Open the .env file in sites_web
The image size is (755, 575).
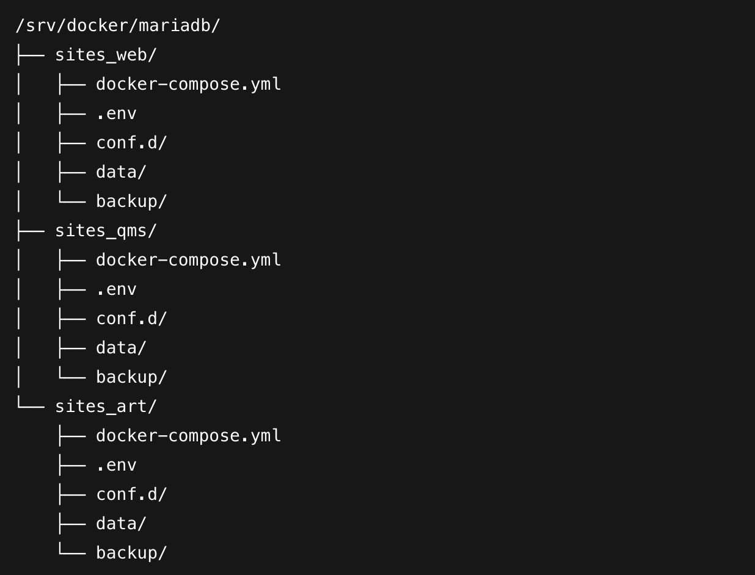coord(116,114)
